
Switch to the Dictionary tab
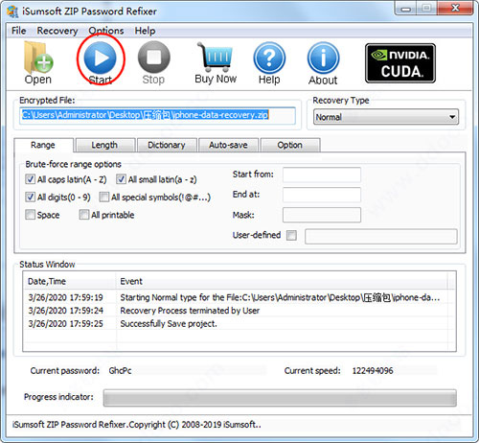coord(167,145)
